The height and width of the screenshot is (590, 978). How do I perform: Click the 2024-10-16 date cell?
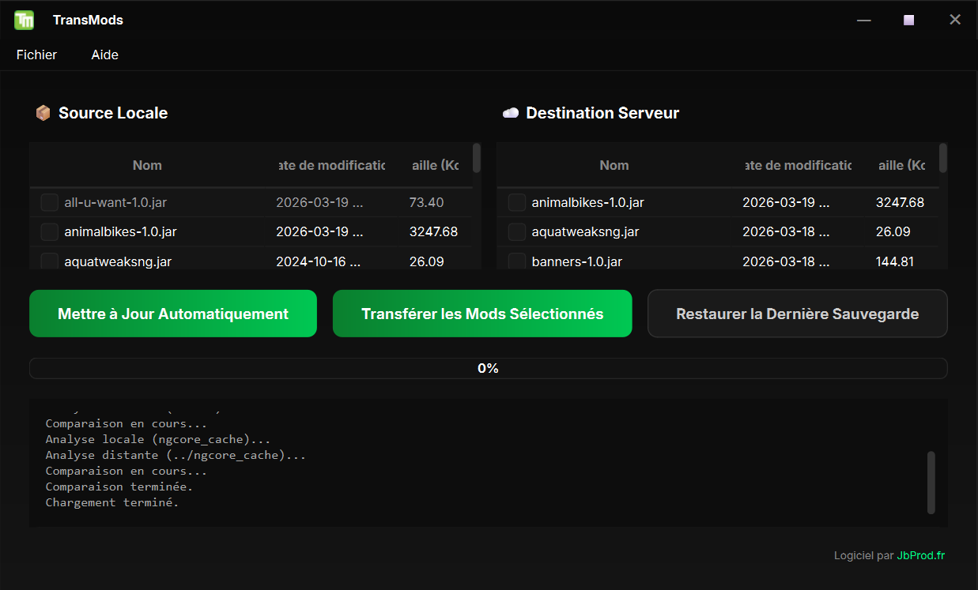[x=319, y=261]
